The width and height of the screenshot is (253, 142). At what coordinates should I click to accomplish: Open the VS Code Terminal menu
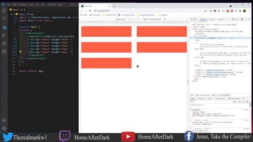pos(51,4)
